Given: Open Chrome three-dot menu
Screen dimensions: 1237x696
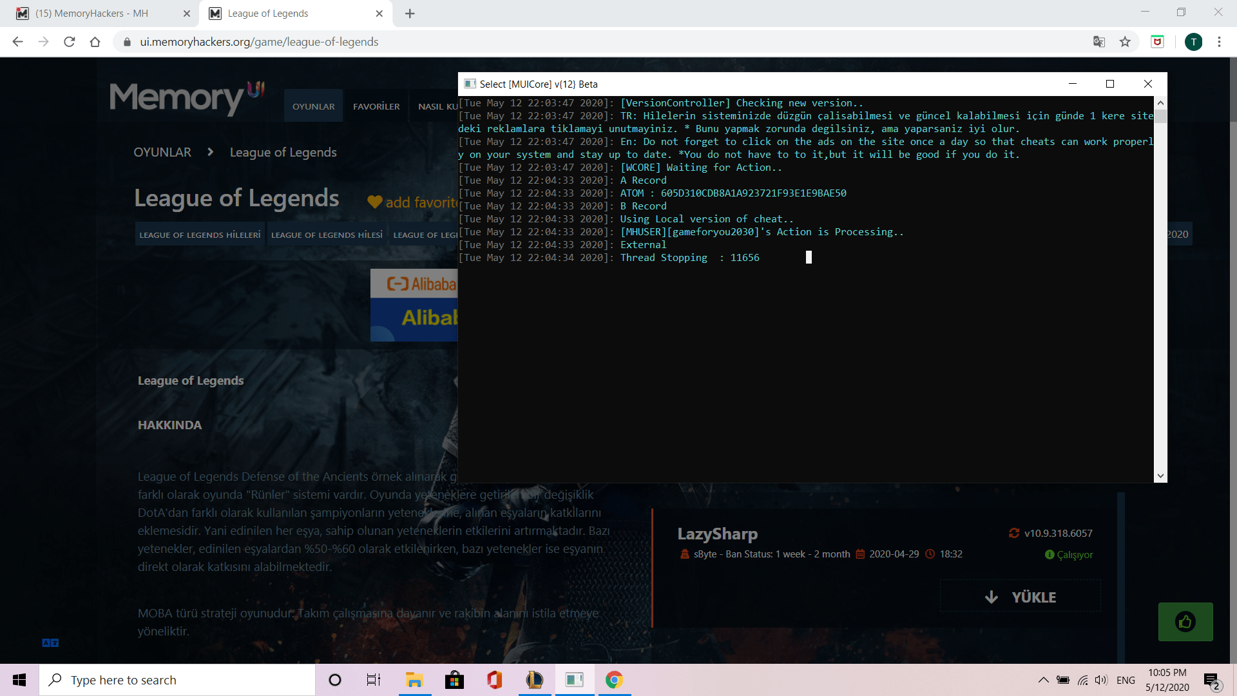Looking at the screenshot, I should [1219, 42].
